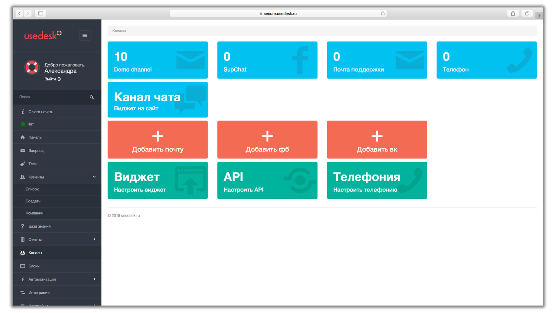
Task: Open the SupChat Facebook channel tile
Action: point(267,60)
